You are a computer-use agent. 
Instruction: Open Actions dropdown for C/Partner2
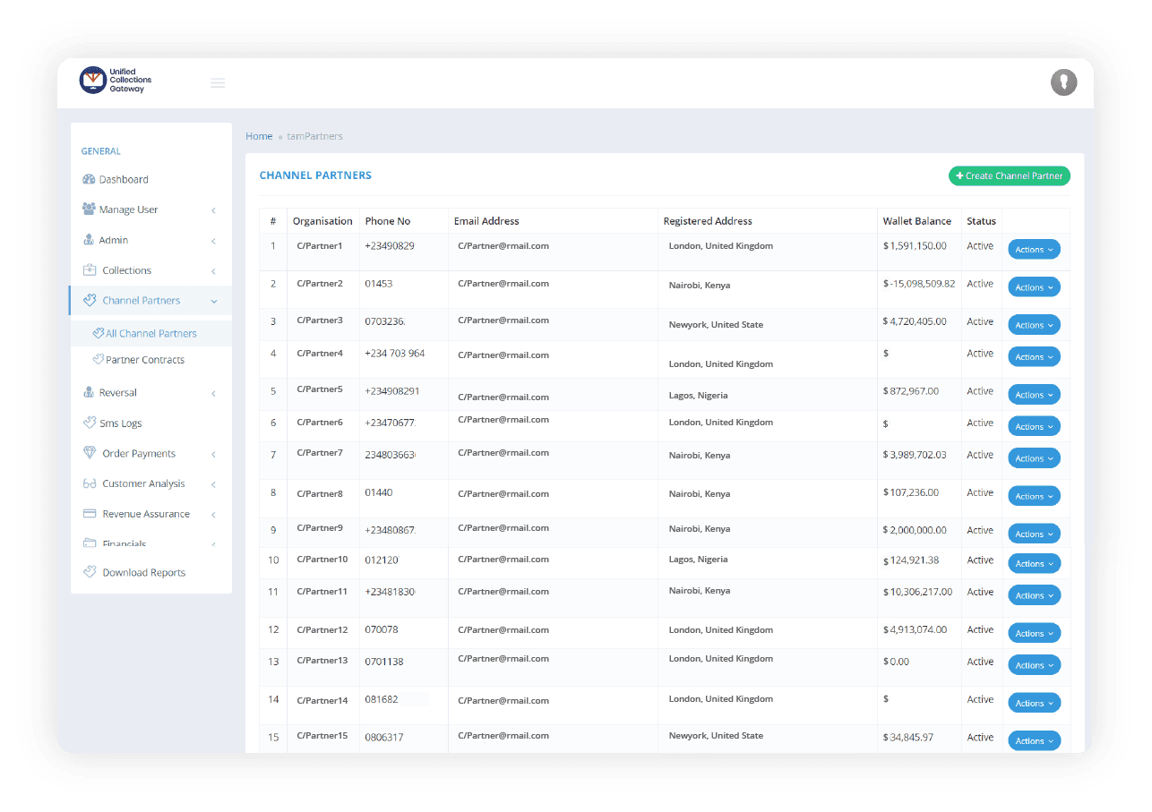coord(1034,287)
